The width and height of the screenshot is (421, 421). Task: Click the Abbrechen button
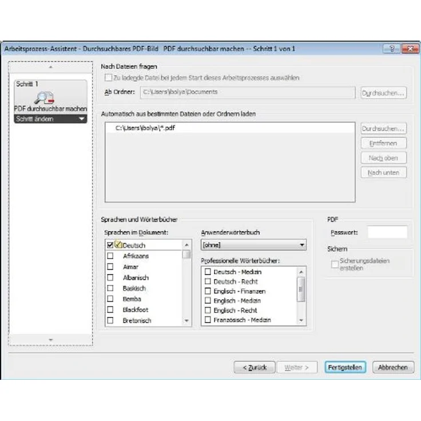point(393,367)
